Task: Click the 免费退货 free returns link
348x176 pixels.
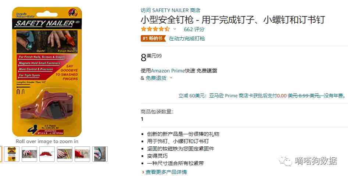Action: 156,78
